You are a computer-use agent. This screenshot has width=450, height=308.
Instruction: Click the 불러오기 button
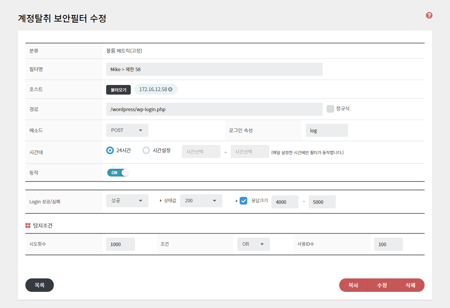pyautogui.click(x=118, y=90)
